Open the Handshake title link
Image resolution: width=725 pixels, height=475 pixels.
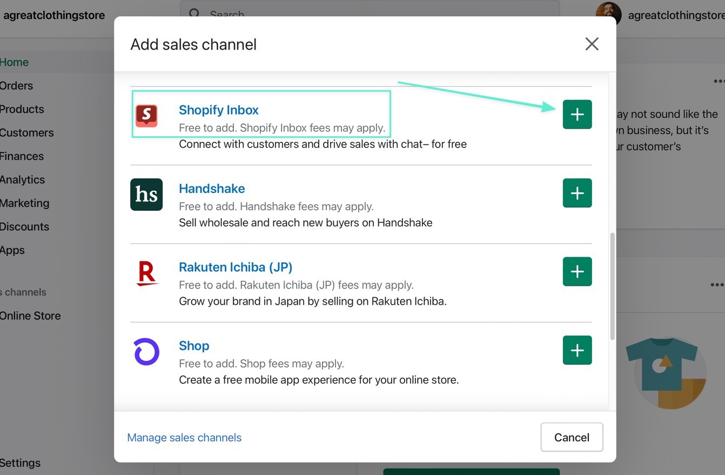(x=212, y=189)
